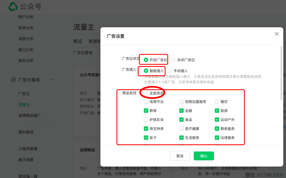Switch to the 概览 tab
The image size is (286, 178).
coord(78,41)
